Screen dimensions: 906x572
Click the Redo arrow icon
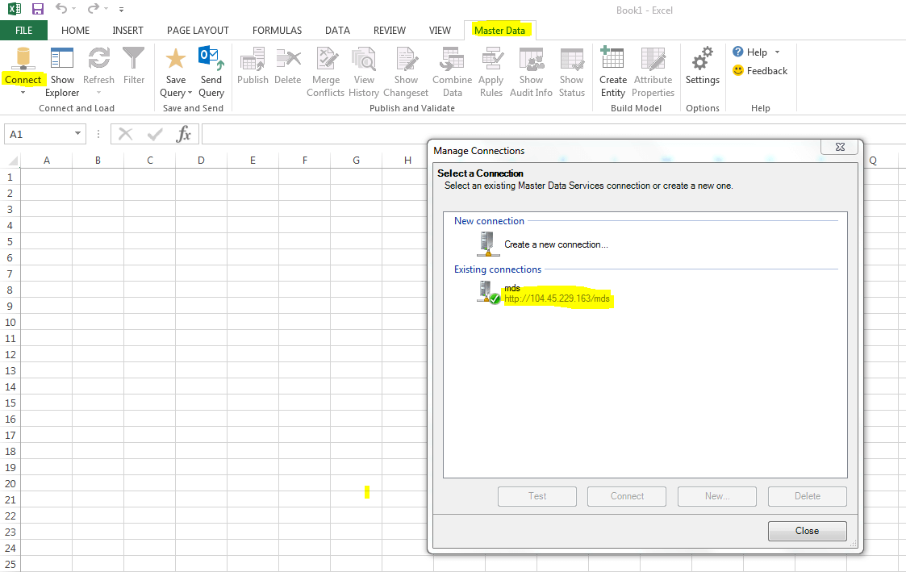(x=93, y=9)
